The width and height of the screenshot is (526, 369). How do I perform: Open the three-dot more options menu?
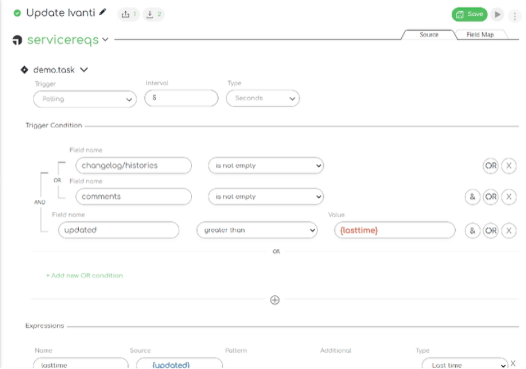(515, 16)
